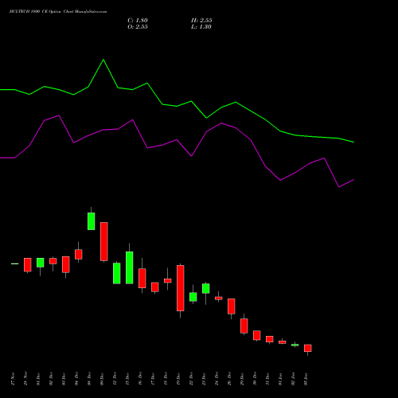Click the '09 Dec' date label
Viewport: 398px width, 398px height.
coord(102,379)
